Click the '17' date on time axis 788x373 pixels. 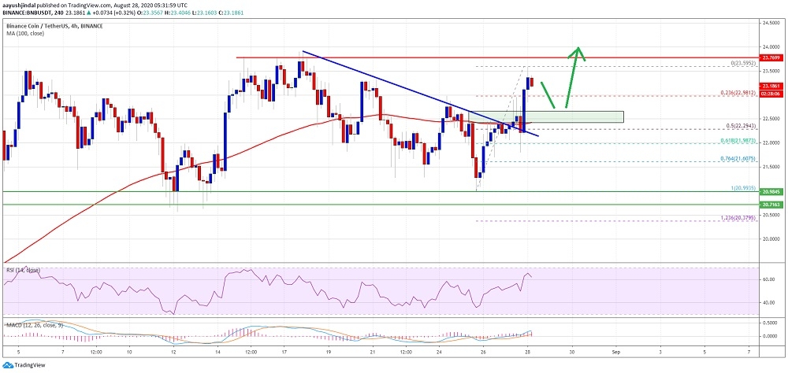[284, 353]
